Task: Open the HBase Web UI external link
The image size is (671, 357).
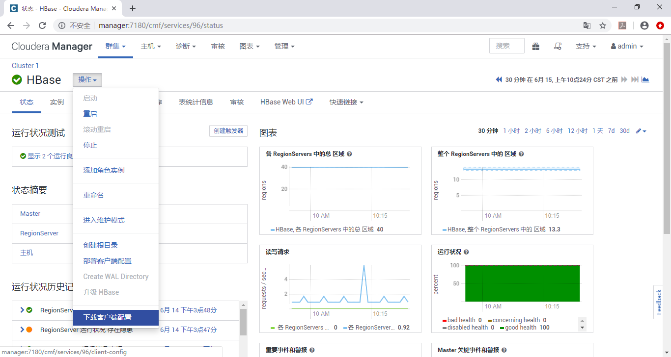Action: pos(286,102)
